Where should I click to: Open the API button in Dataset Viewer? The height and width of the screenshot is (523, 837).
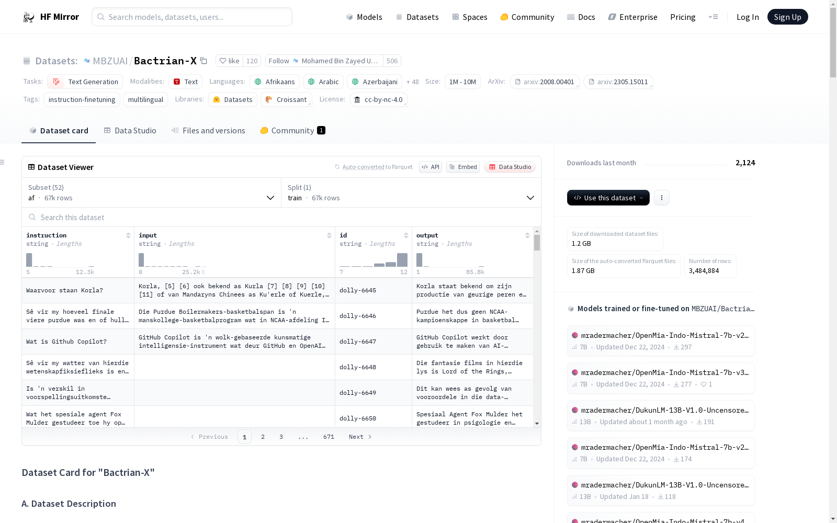[x=431, y=167]
